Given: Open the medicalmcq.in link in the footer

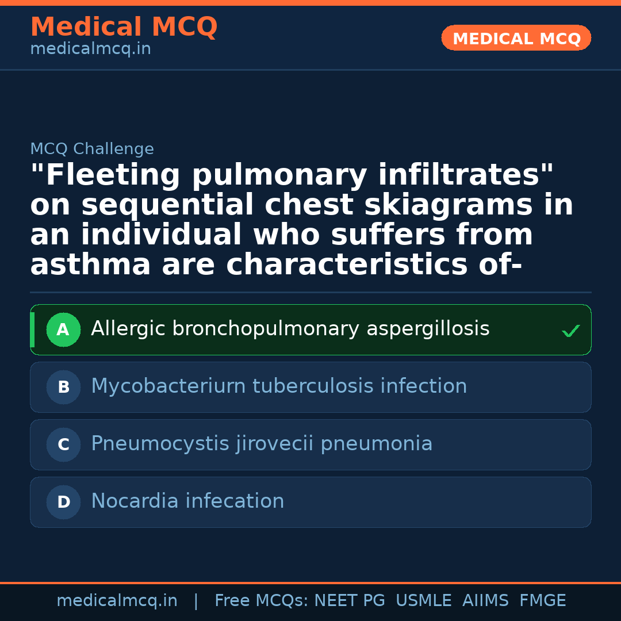Looking at the screenshot, I should tap(117, 601).
